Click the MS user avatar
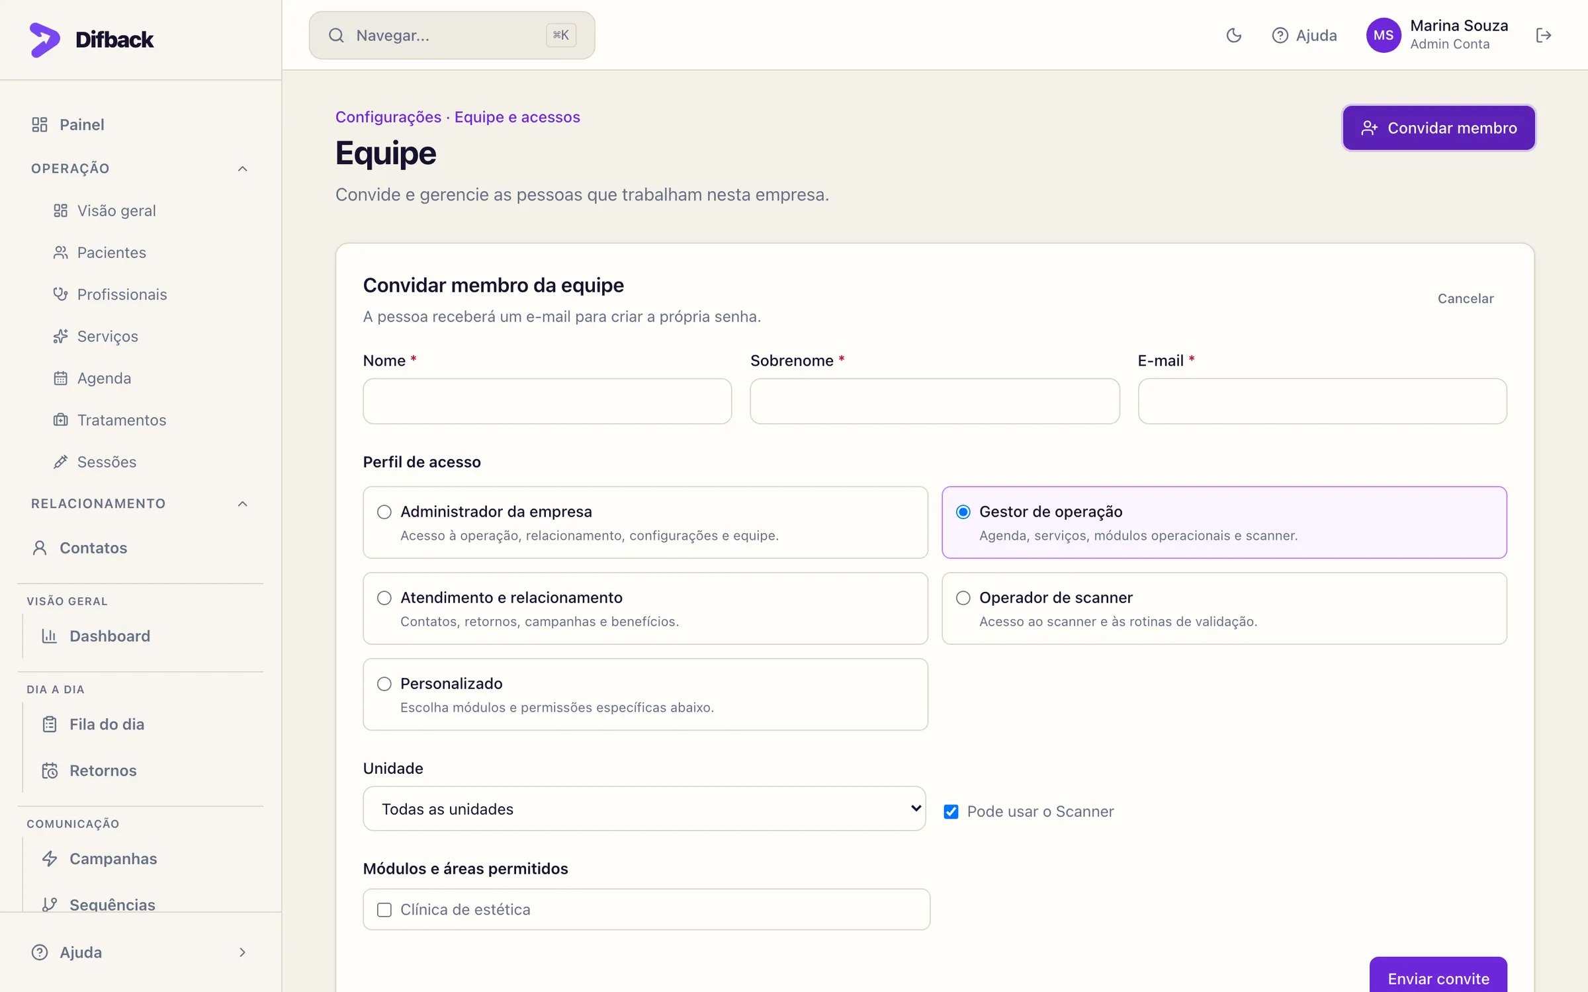This screenshot has width=1588, height=992. pyautogui.click(x=1383, y=36)
